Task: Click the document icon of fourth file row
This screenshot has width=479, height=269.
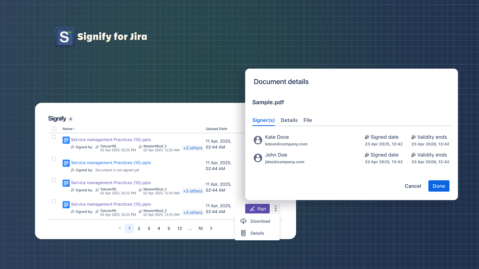Action: 66,204
